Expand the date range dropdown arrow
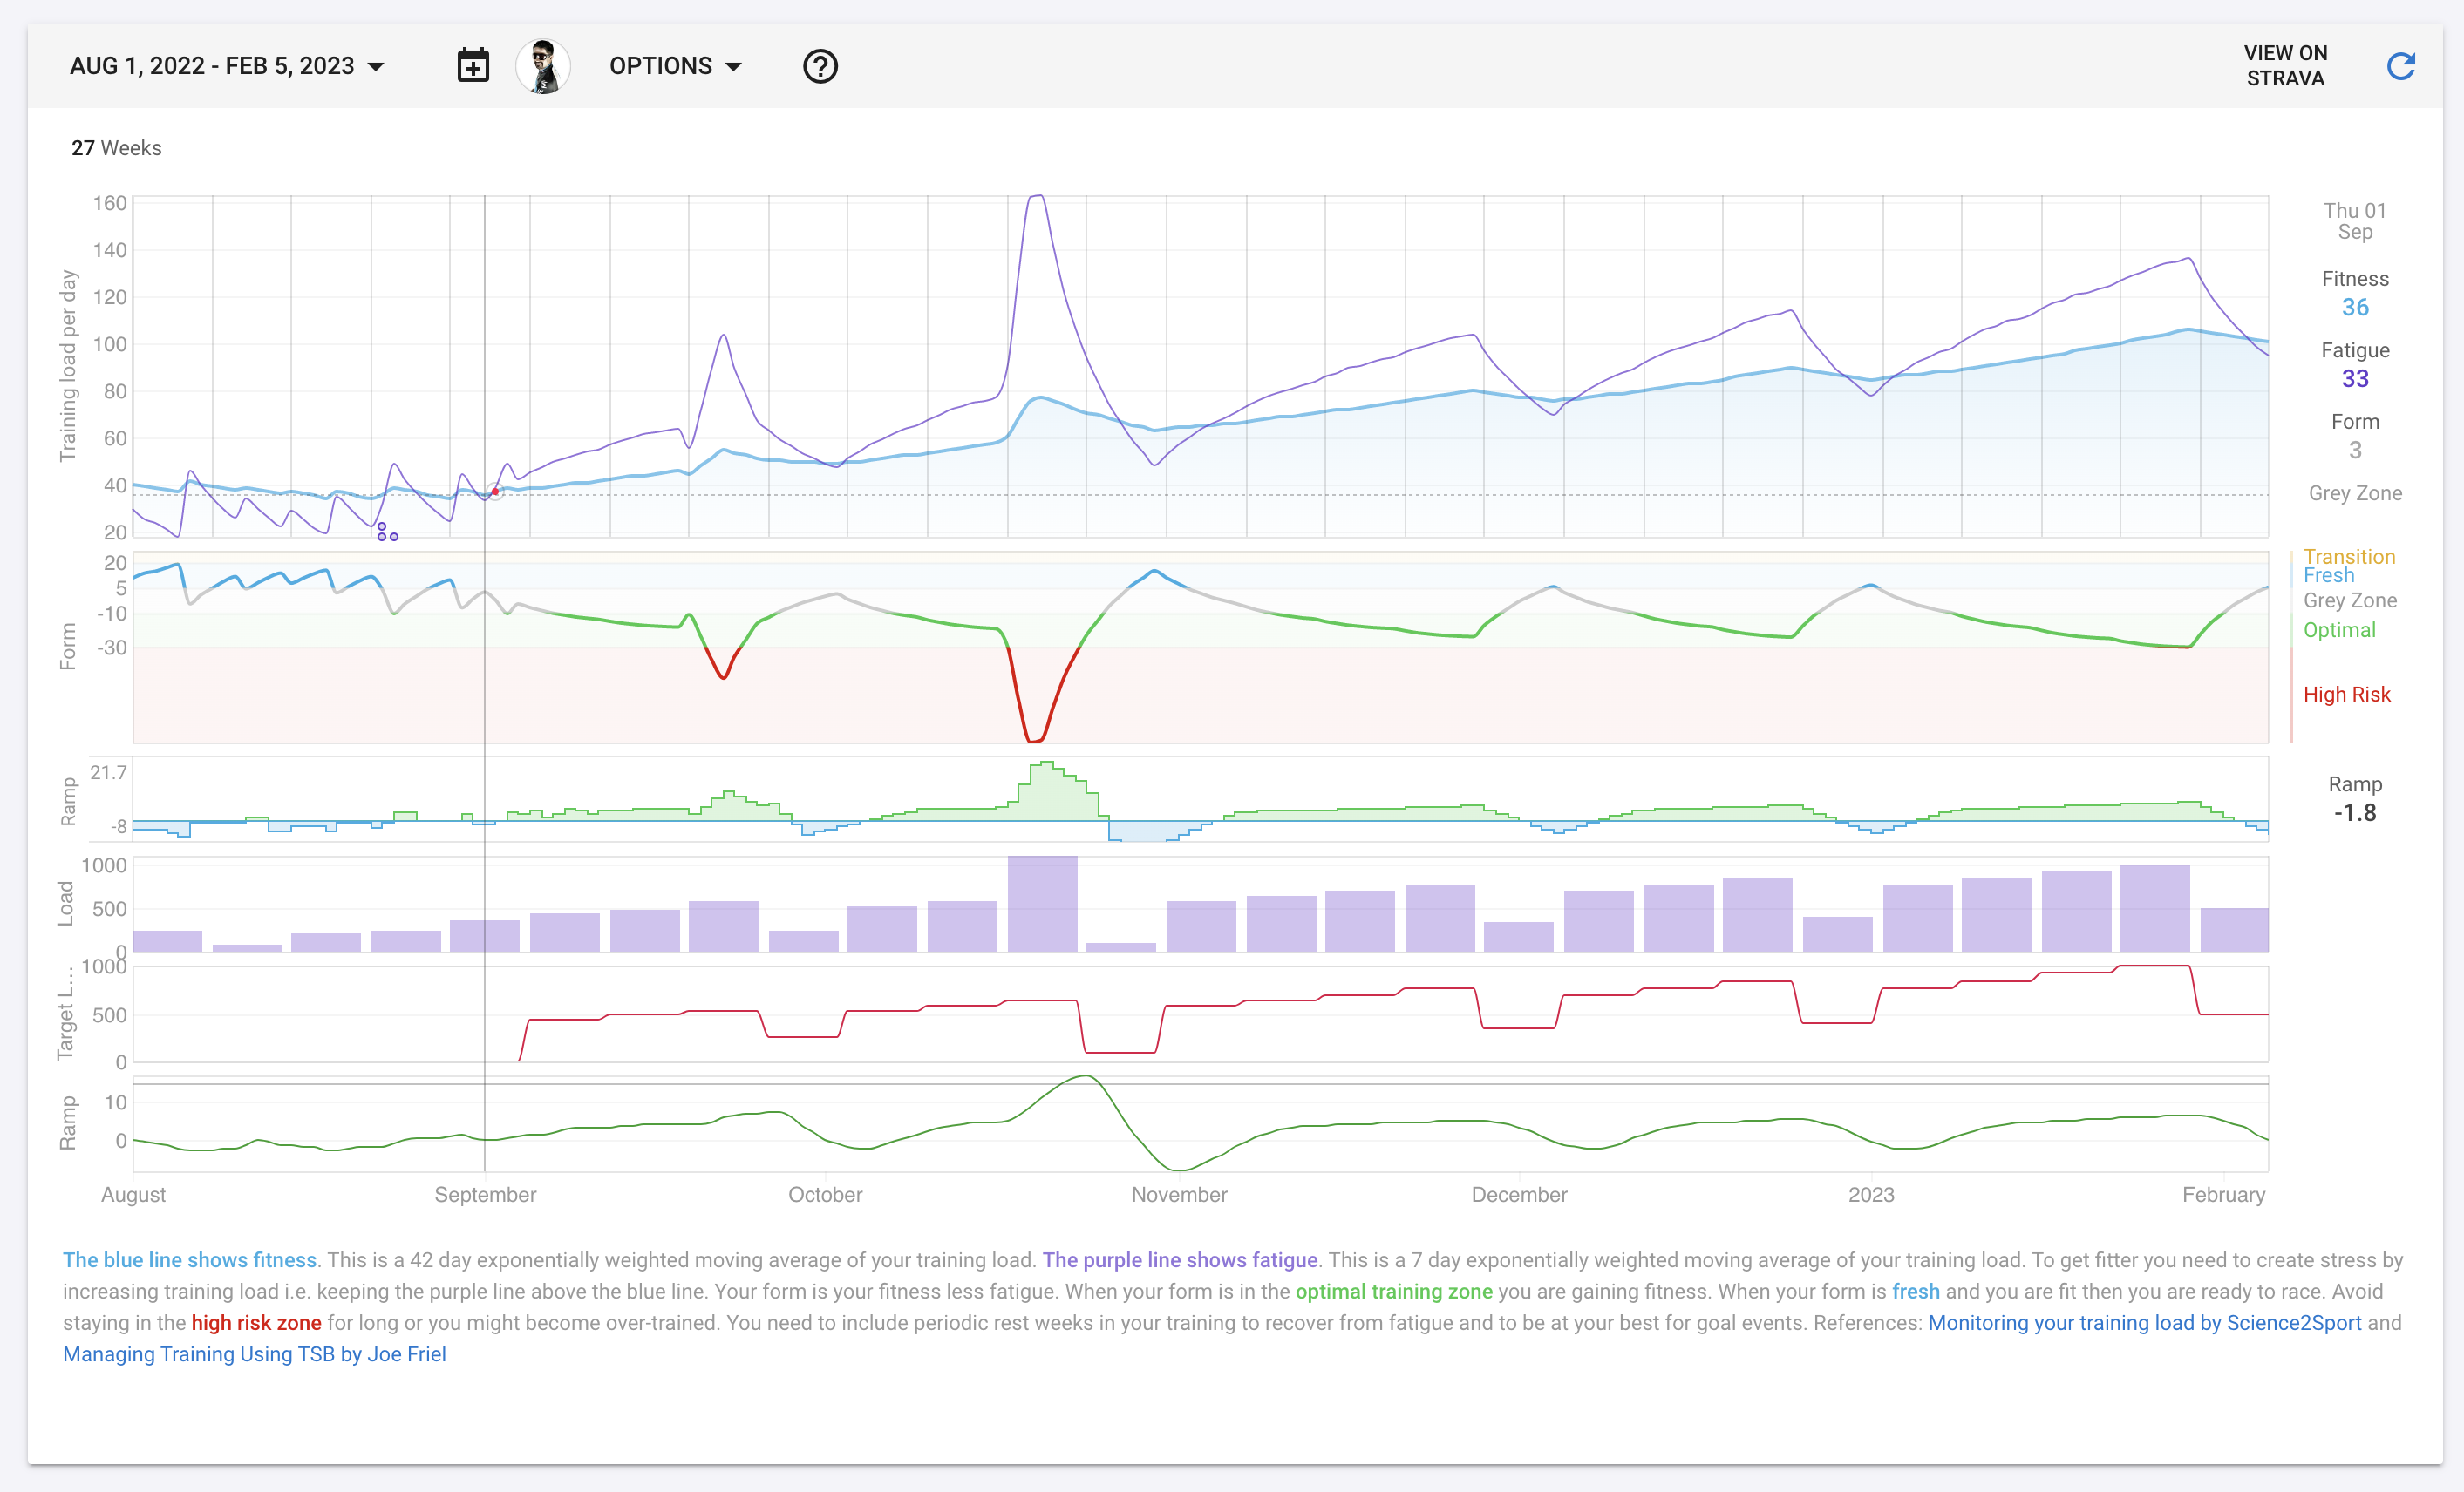This screenshot has width=2464, height=1492. tap(376, 67)
